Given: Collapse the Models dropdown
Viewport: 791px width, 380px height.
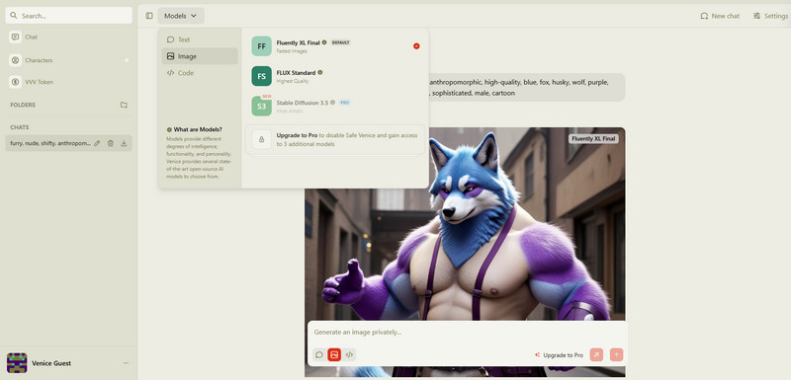Looking at the screenshot, I should click(181, 16).
